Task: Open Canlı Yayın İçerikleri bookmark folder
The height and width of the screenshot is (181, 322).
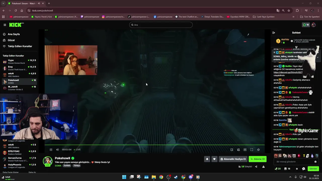Action: coord(264,17)
